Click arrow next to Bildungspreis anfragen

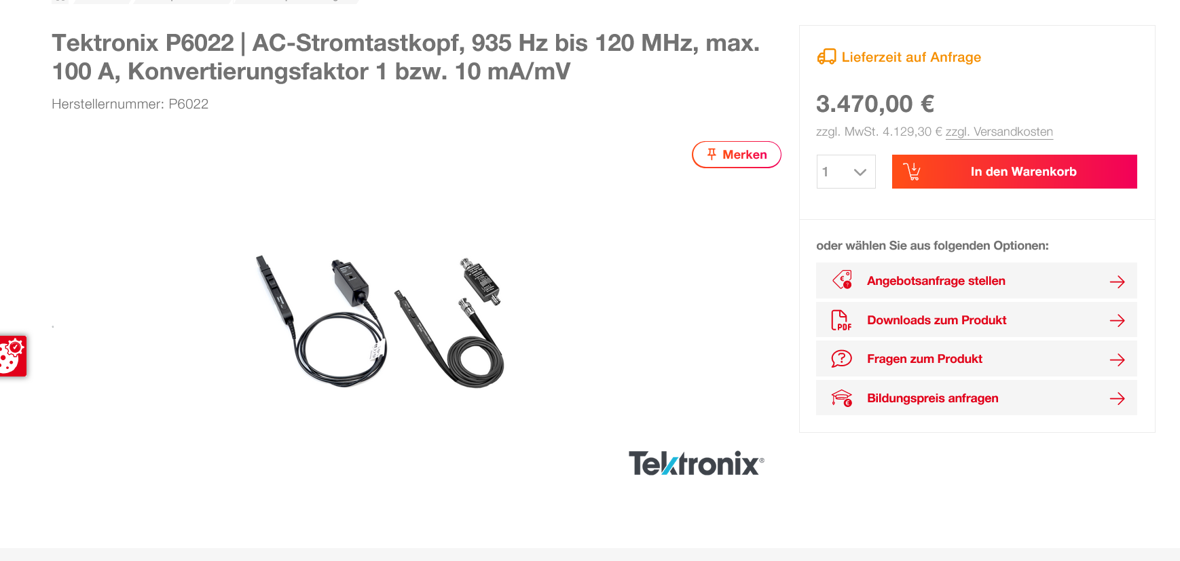pos(1117,398)
